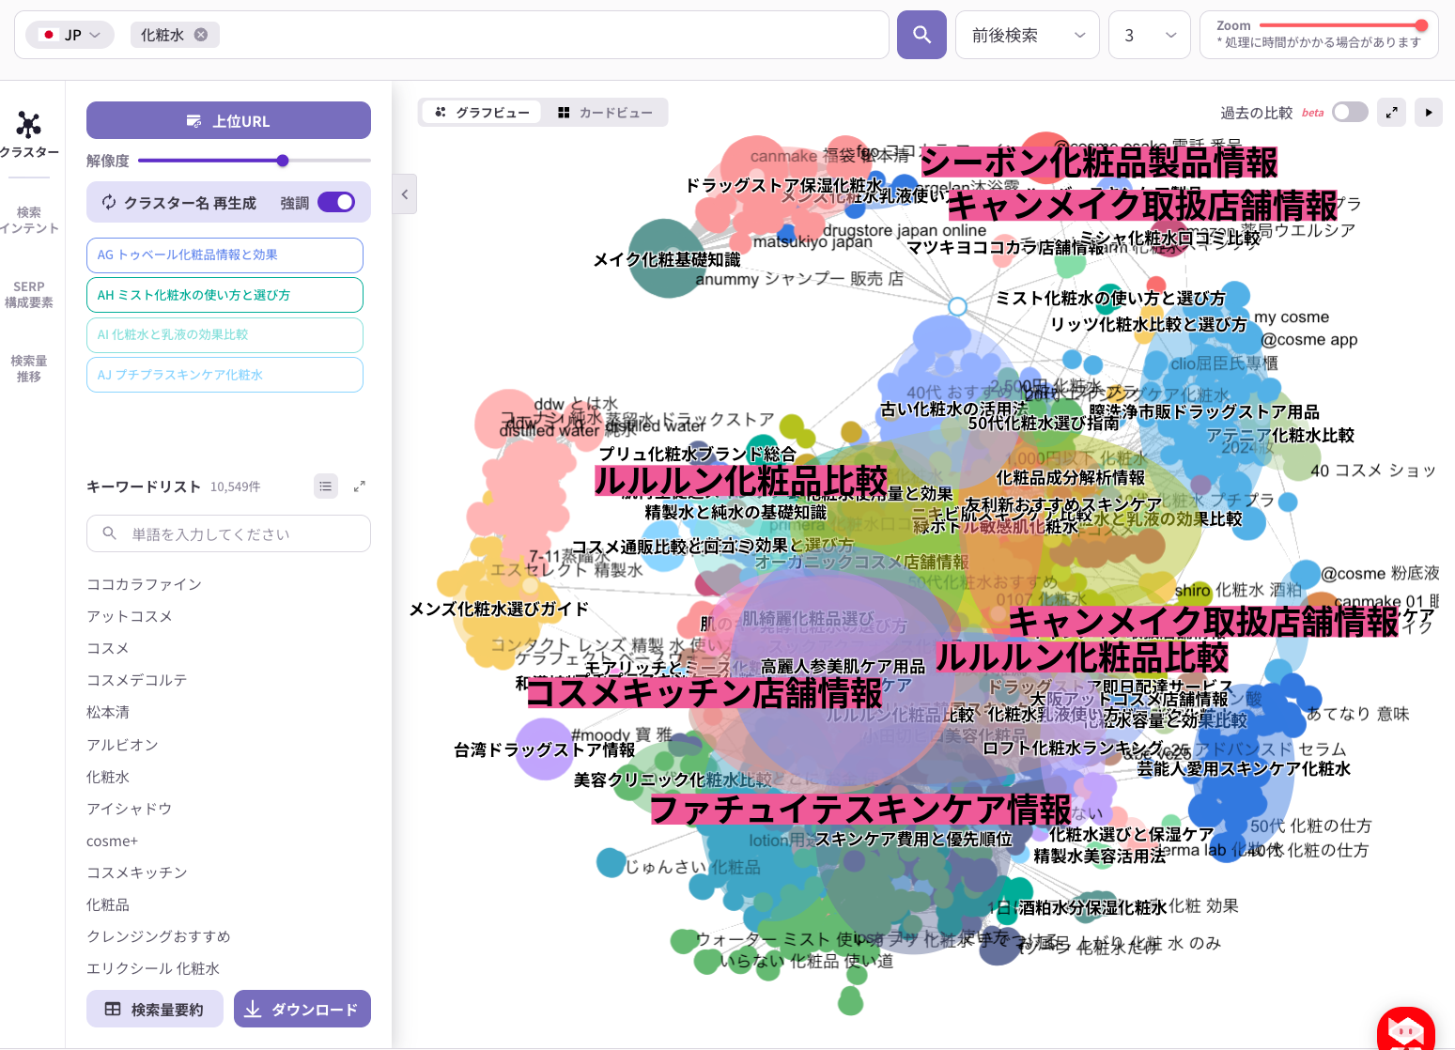
Task: Select keyword コスメデコルテ
Action: (137, 680)
